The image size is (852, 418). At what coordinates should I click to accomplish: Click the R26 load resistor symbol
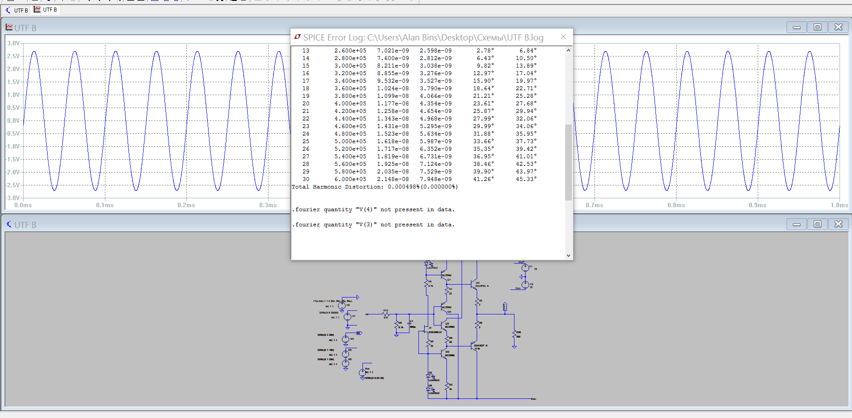coord(514,334)
